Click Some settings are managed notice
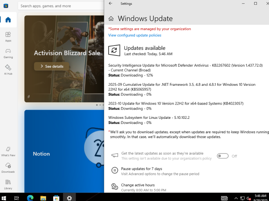This screenshot has height=201, width=269. (x=150, y=29)
